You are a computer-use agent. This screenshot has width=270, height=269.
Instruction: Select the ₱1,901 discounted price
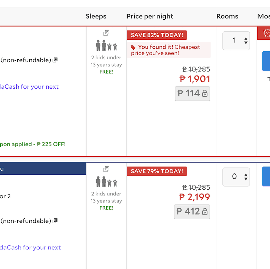(195, 79)
